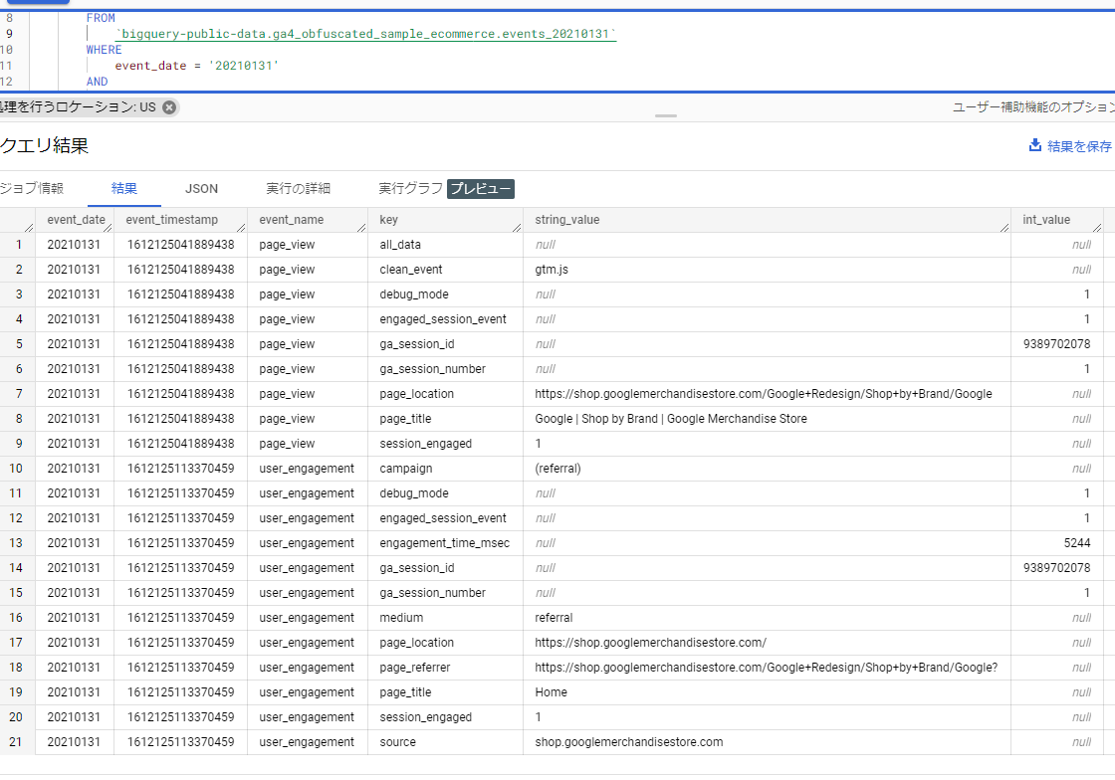This screenshot has height=780, width=1115.
Task: Select timestamp 1612125113370459 in row 13
Action: [180, 543]
